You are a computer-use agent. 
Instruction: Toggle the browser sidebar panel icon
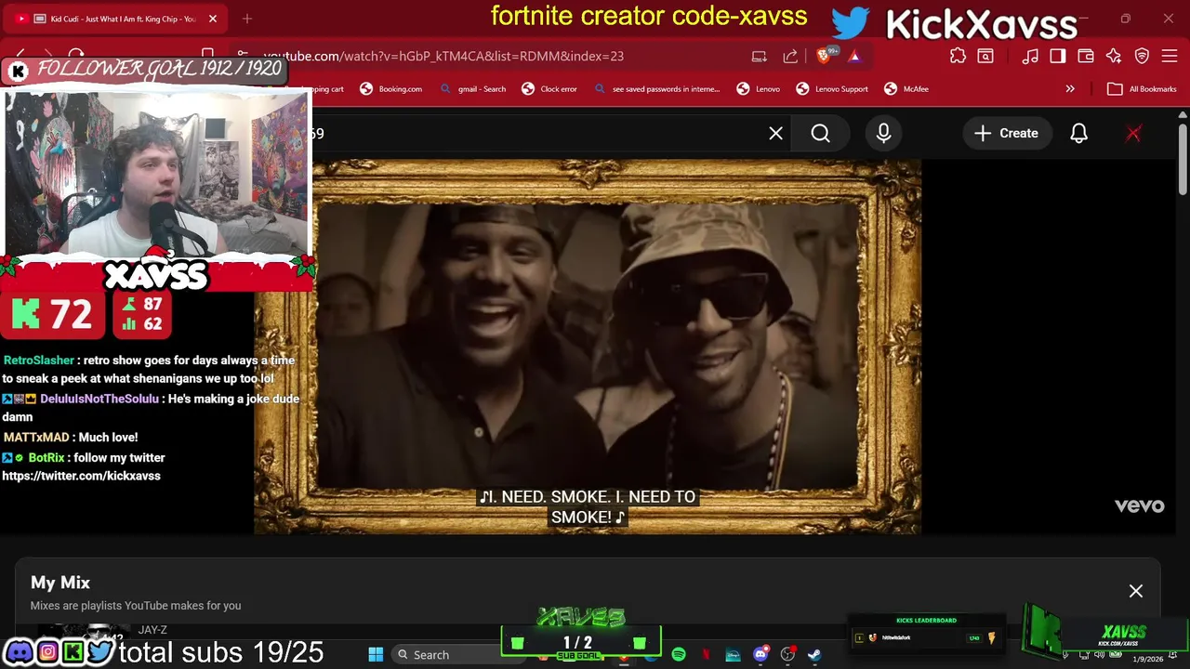pos(1058,56)
